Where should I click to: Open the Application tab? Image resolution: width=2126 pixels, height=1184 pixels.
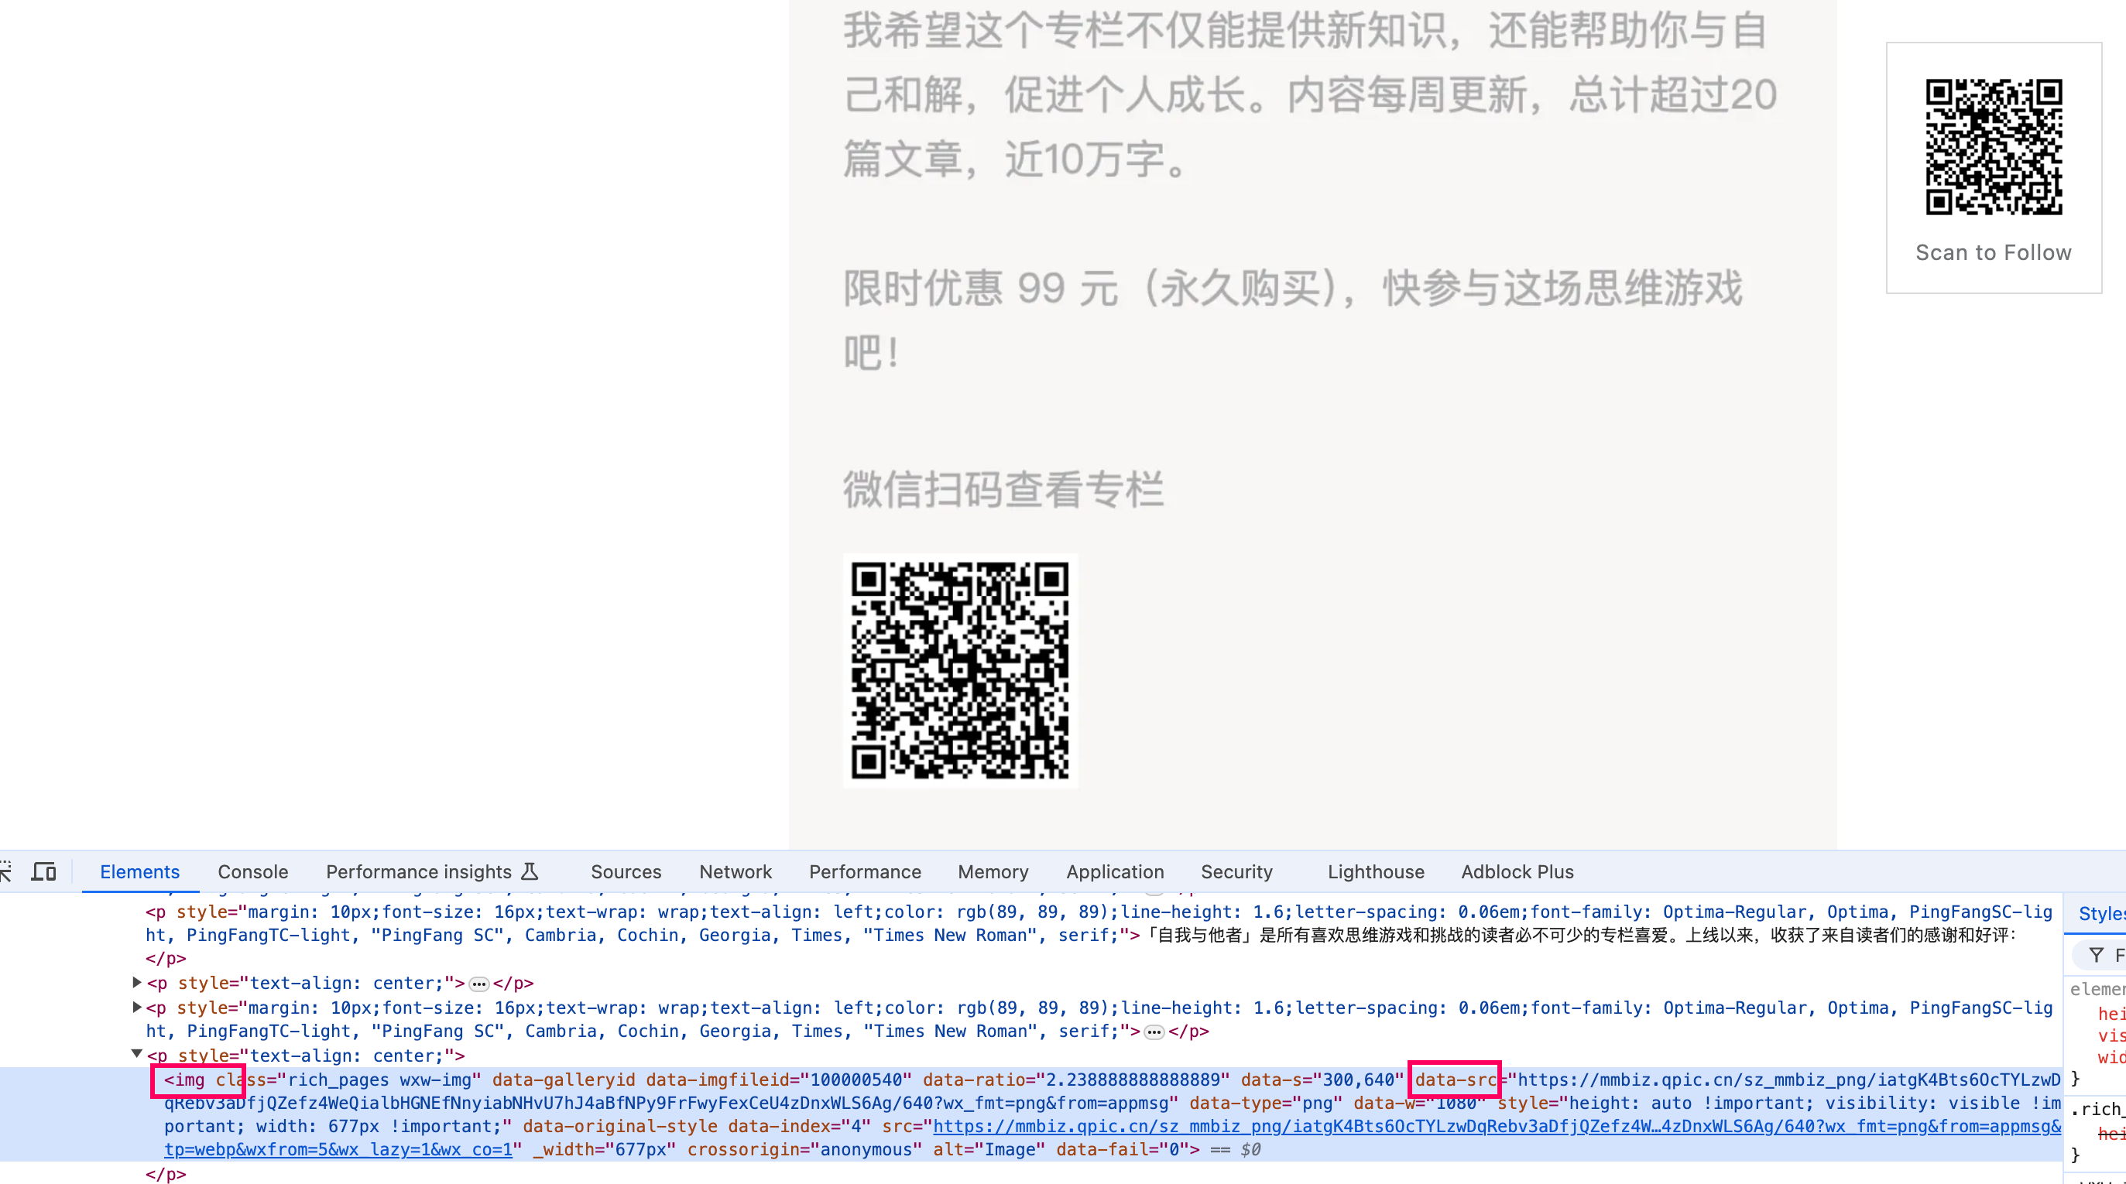tap(1114, 871)
